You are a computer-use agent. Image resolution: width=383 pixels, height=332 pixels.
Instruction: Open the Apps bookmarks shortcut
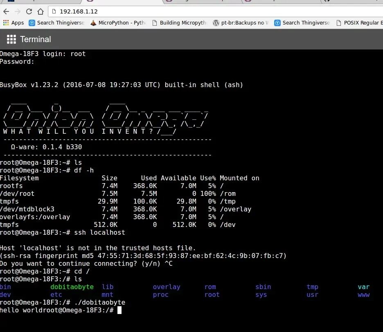tap(14, 23)
